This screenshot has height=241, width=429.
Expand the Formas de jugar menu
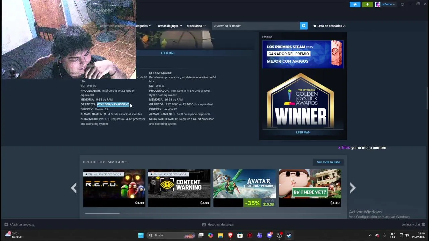(x=169, y=26)
